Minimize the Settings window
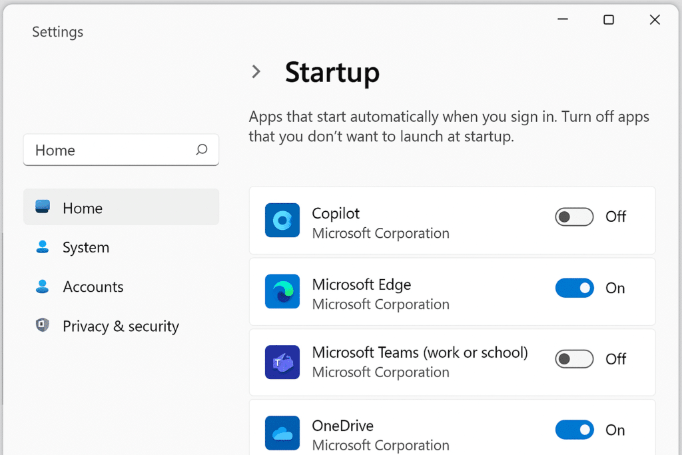The image size is (682, 455). point(563,19)
